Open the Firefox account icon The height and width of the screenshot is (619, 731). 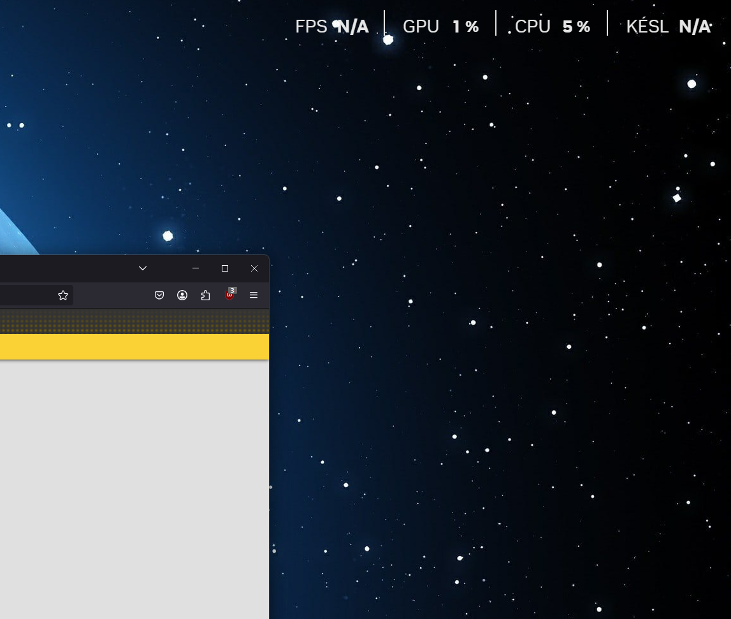(182, 295)
